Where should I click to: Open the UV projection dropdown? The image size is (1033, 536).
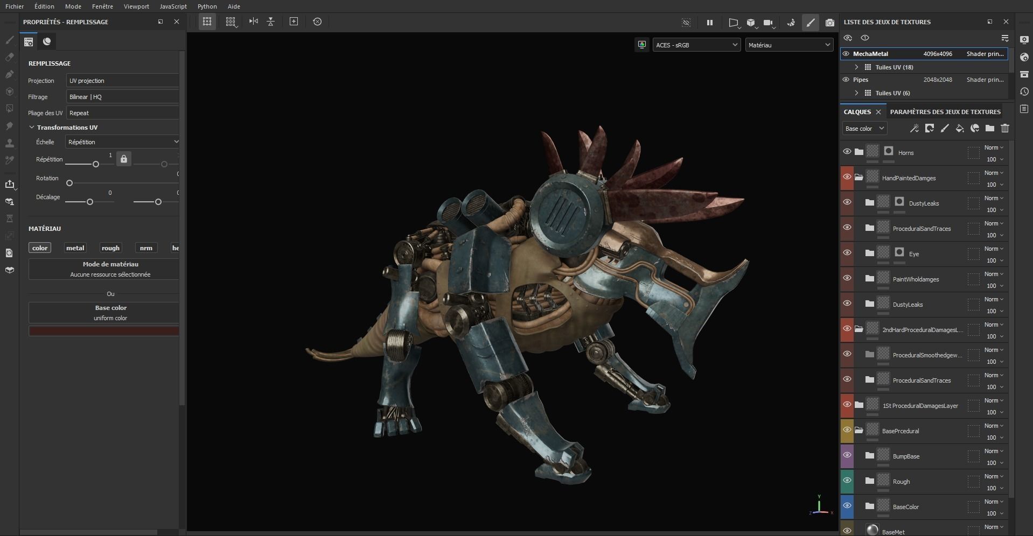[x=123, y=81]
